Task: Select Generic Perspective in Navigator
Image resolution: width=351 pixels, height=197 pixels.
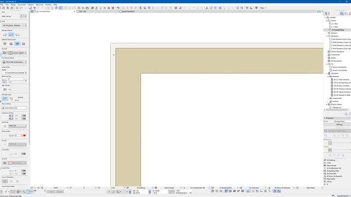Action: (339, 67)
